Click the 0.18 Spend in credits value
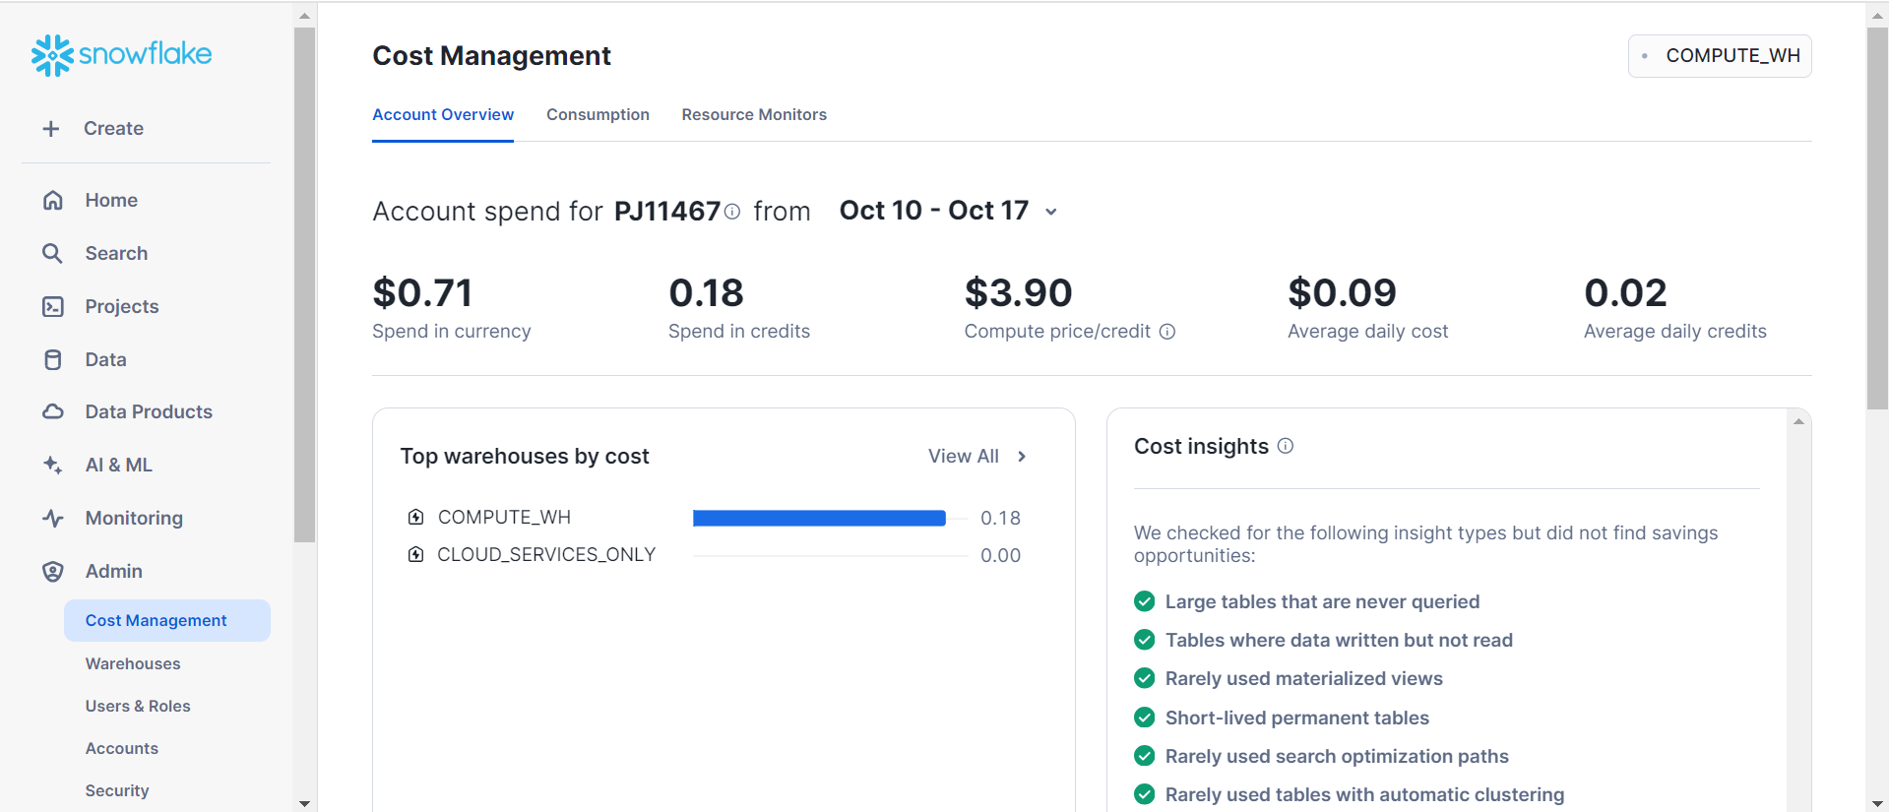This screenshot has width=1889, height=812. 706,293
